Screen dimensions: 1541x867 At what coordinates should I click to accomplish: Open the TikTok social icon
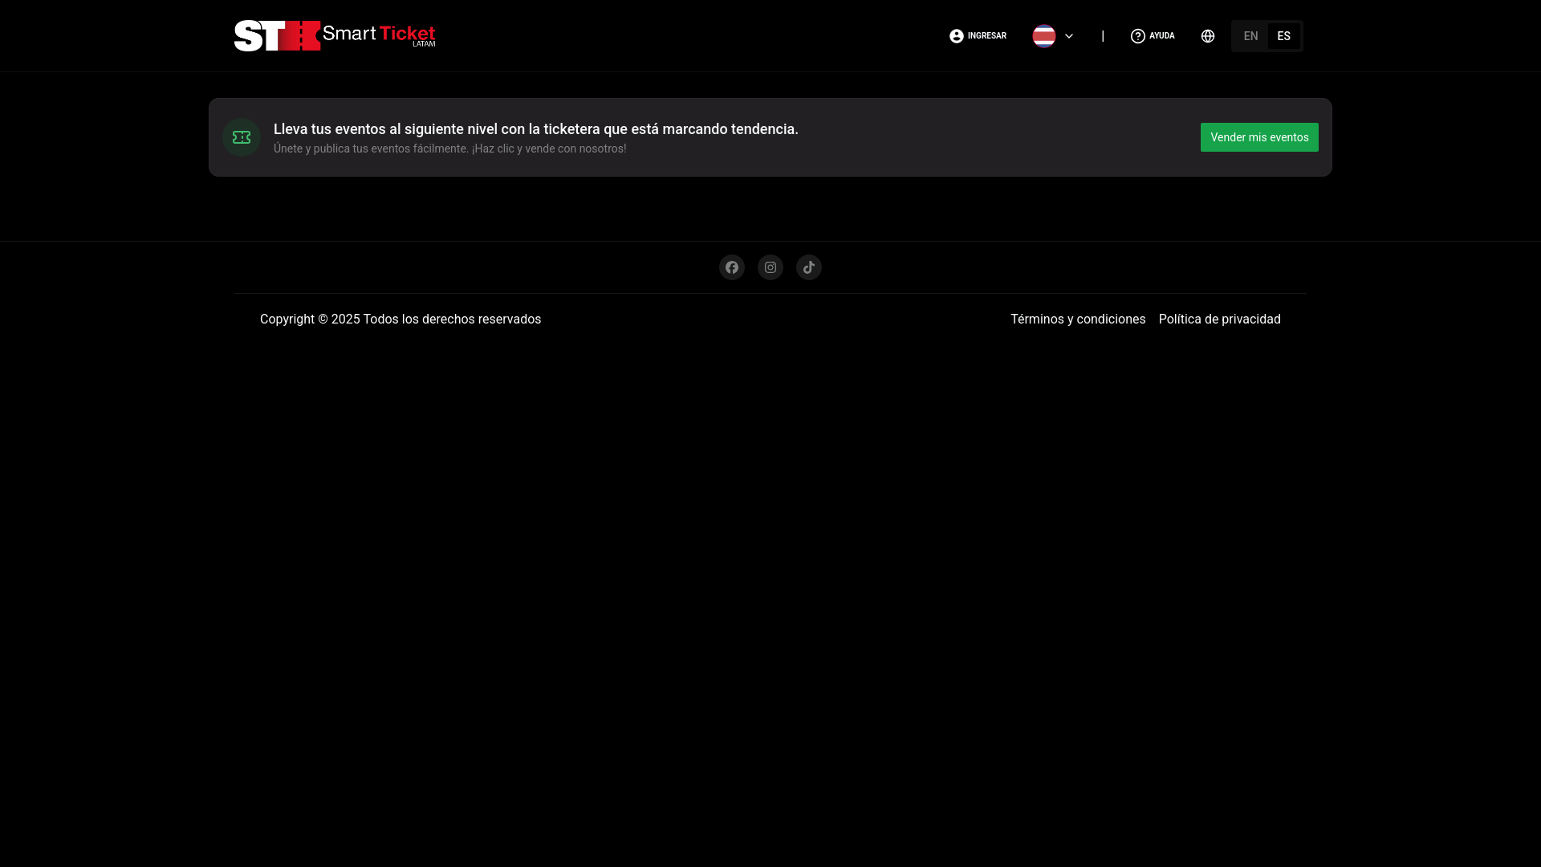[809, 267]
